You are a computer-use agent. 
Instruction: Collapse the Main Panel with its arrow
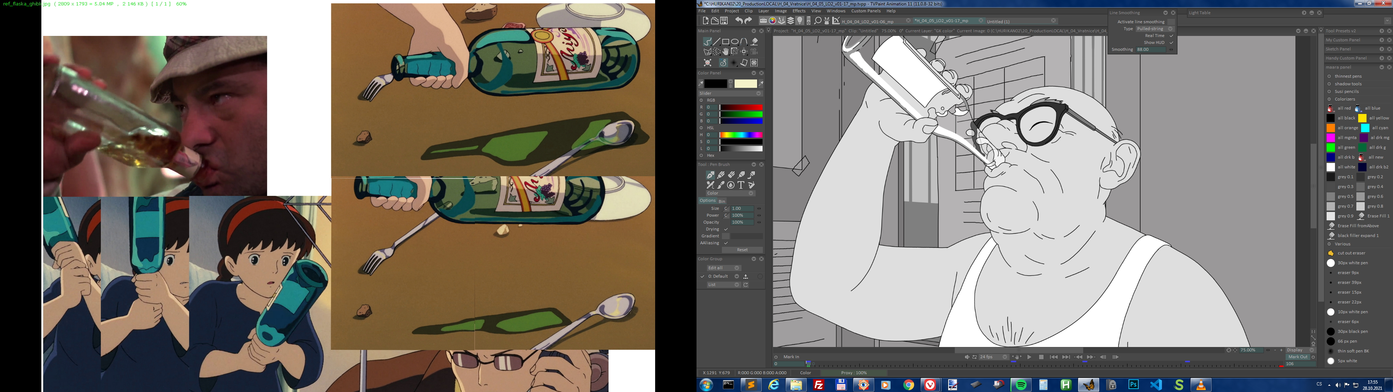click(x=754, y=31)
